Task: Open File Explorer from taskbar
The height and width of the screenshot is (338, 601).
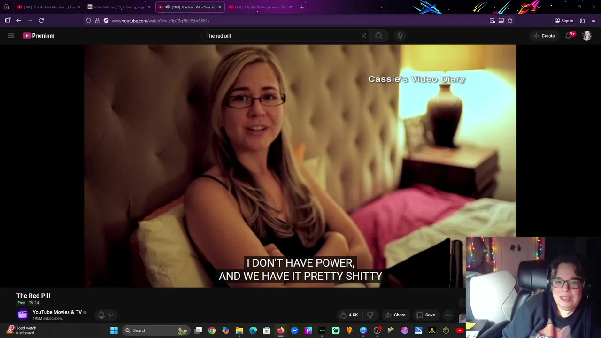Action: [239, 330]
